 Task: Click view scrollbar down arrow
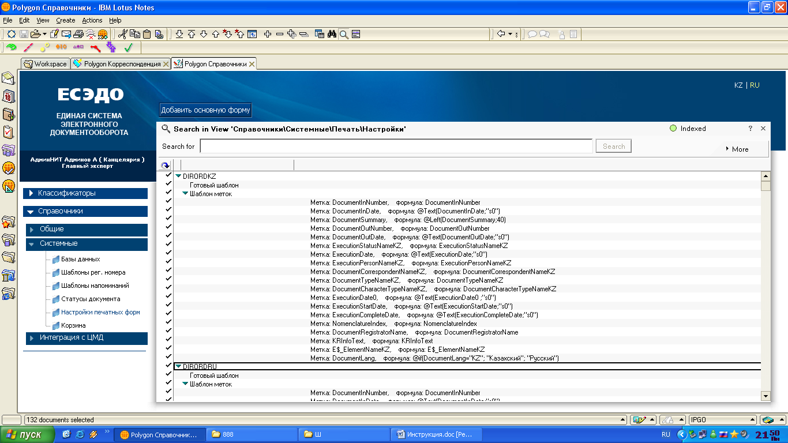[766, 396]
